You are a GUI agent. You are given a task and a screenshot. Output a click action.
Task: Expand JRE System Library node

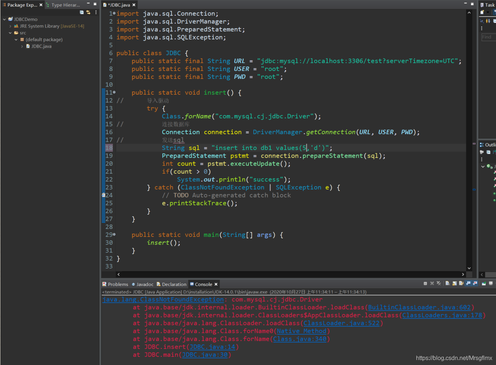[10, 26]
